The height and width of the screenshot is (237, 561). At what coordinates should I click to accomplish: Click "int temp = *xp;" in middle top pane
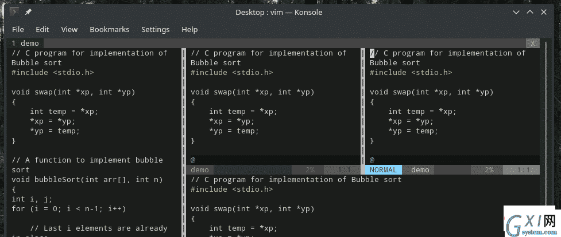(243, 112)
